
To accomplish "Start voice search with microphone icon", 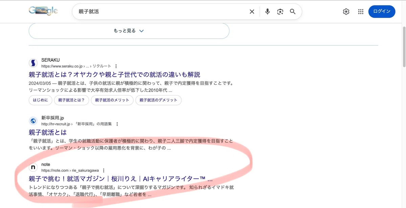I will pos(268,12).
